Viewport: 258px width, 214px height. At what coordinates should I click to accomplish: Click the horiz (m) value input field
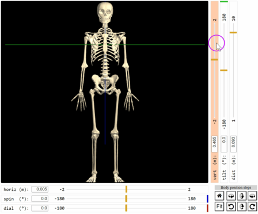tap(40, 189)
